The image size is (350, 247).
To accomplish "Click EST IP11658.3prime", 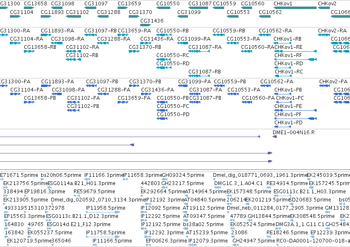I will [143, 175].
